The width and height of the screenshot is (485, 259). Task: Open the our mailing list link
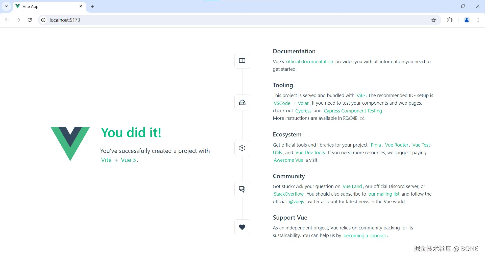click(x=384, y=194)
